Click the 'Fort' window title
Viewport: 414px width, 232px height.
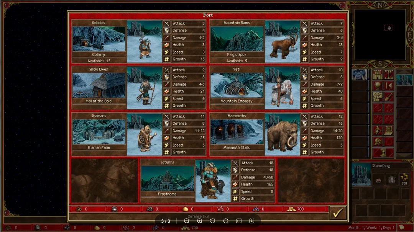tap(208, 15)
